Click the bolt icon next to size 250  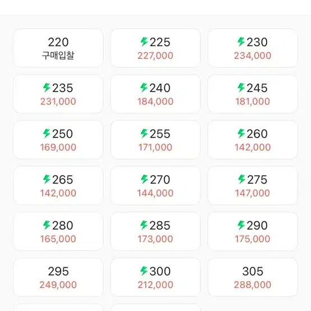pyautogui.click(x=47, y=134)
